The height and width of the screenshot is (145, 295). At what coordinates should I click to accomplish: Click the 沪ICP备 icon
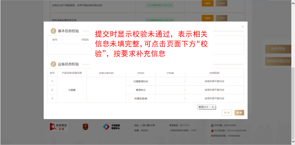pyautogui.click(x=212, y=125)
